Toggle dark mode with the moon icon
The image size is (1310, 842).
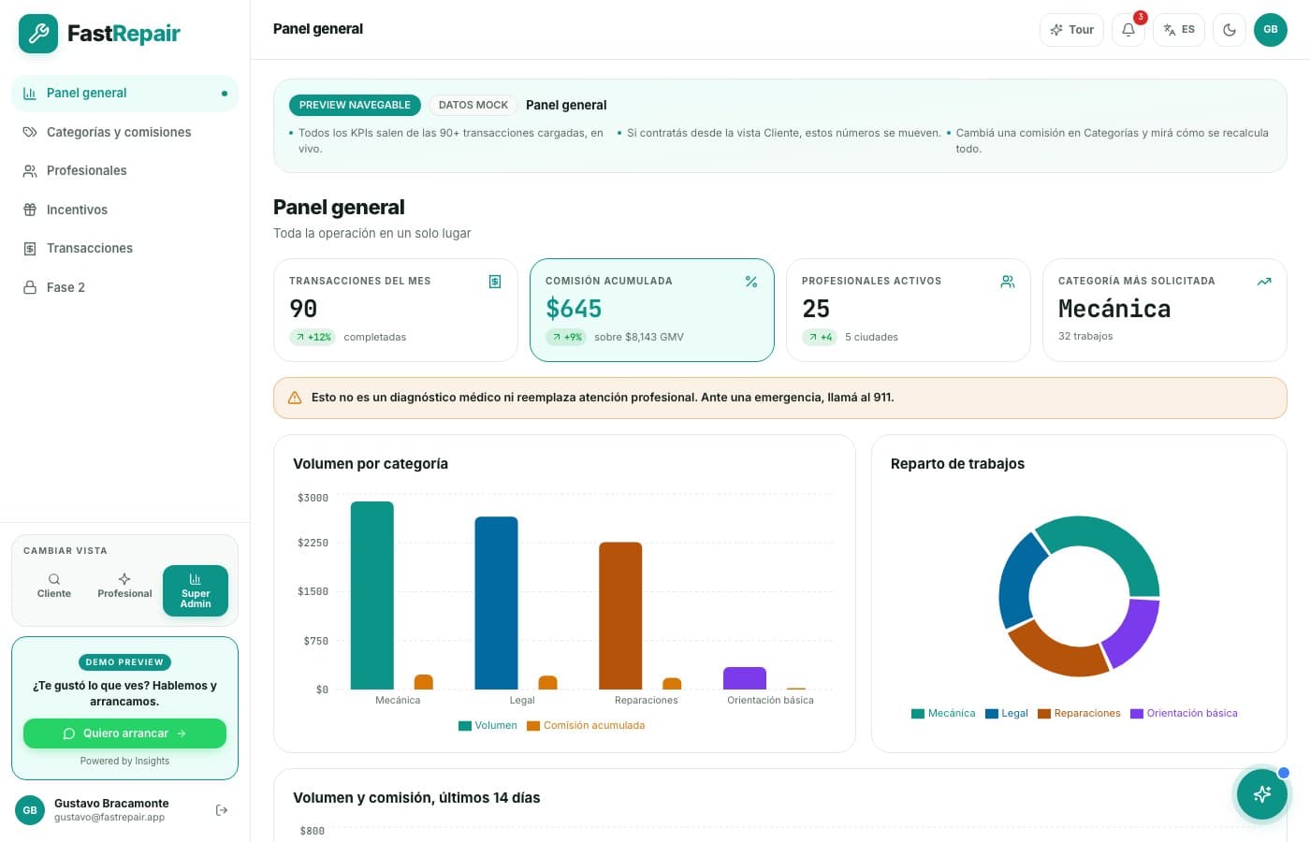click(1230, 30)
